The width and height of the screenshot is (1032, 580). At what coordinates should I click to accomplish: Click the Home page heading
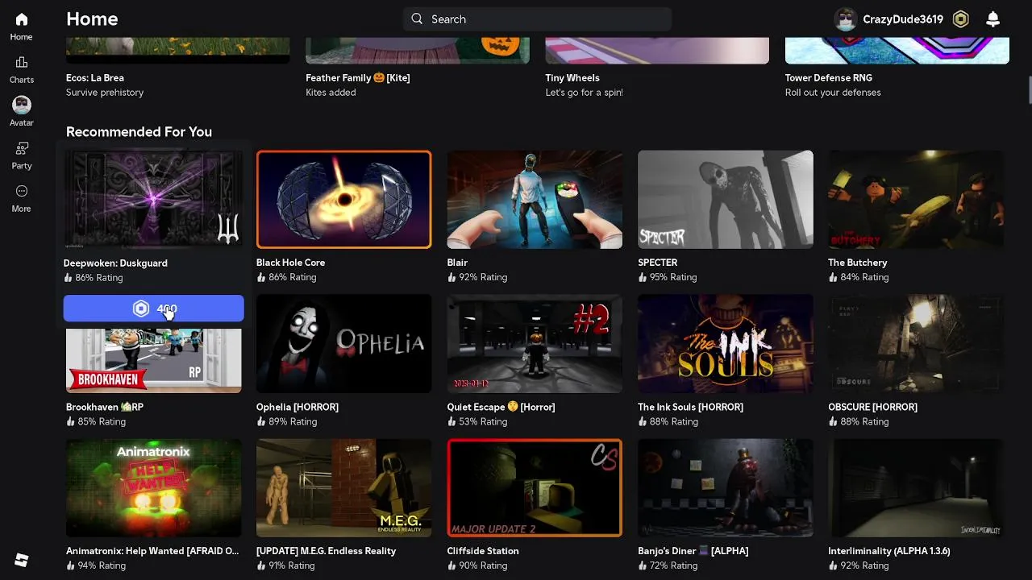click(x=92, y=19)
